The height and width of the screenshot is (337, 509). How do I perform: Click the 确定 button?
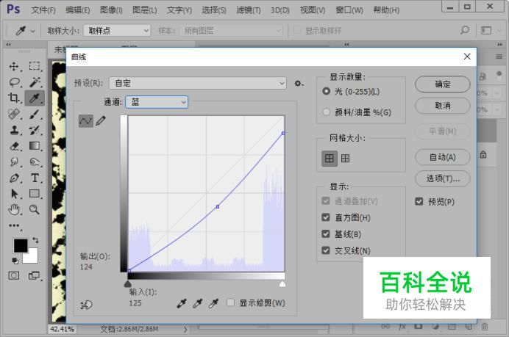click(443, 84)
